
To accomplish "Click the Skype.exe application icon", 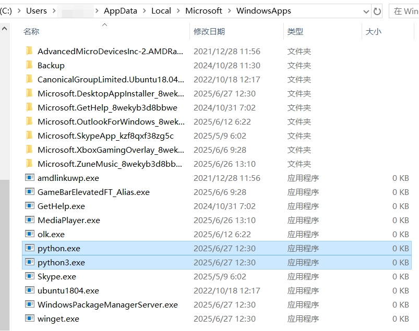I will point(30,276).
